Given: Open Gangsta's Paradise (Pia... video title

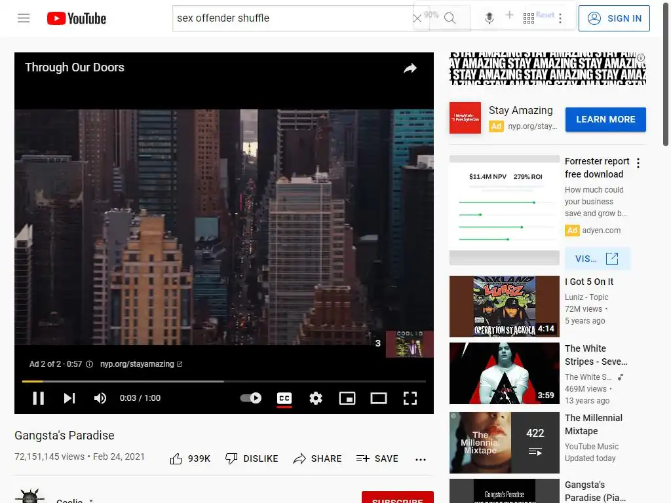Looking at the screenshot, I should pos(595,491).
